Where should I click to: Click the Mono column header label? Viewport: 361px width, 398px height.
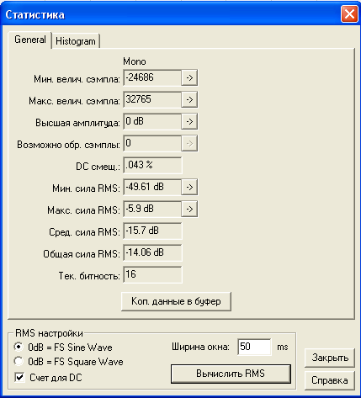tap(135, 61)
